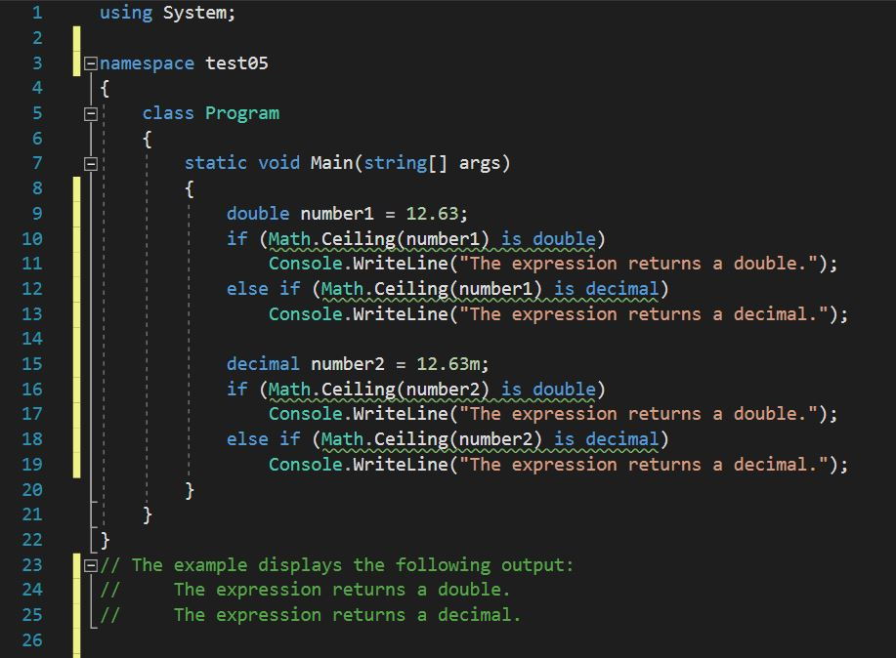The width and height of the screenshot is (896, 658).
Task: Place cursor on 'test05' namespace name
Action: click(x=236, y=63)
